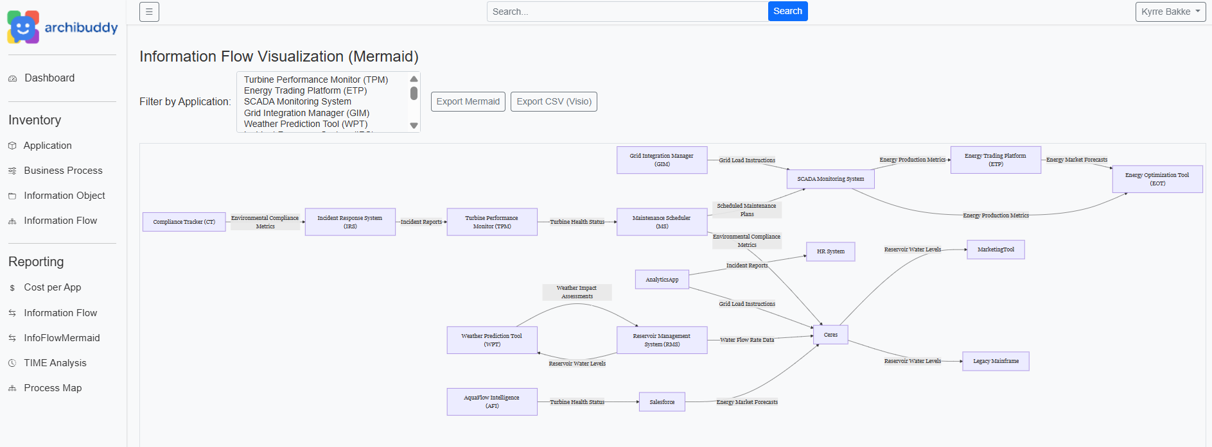Screen dimensions: 1212x447
Task: Click the Energy Trading Platform (ETP) diagram node
Action: pyautogui.click(x=996, y=160)
